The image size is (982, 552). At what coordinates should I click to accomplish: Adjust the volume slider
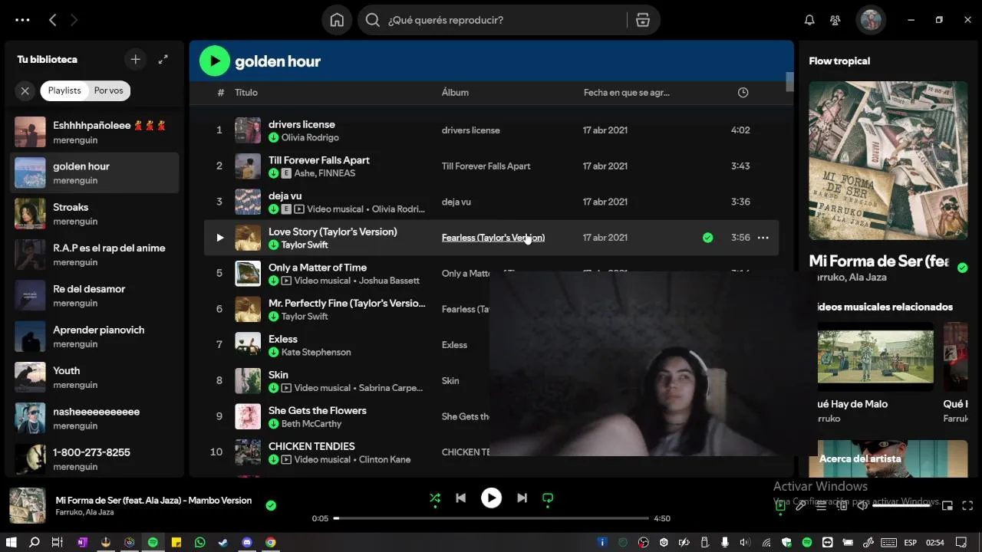click(901, 505)
